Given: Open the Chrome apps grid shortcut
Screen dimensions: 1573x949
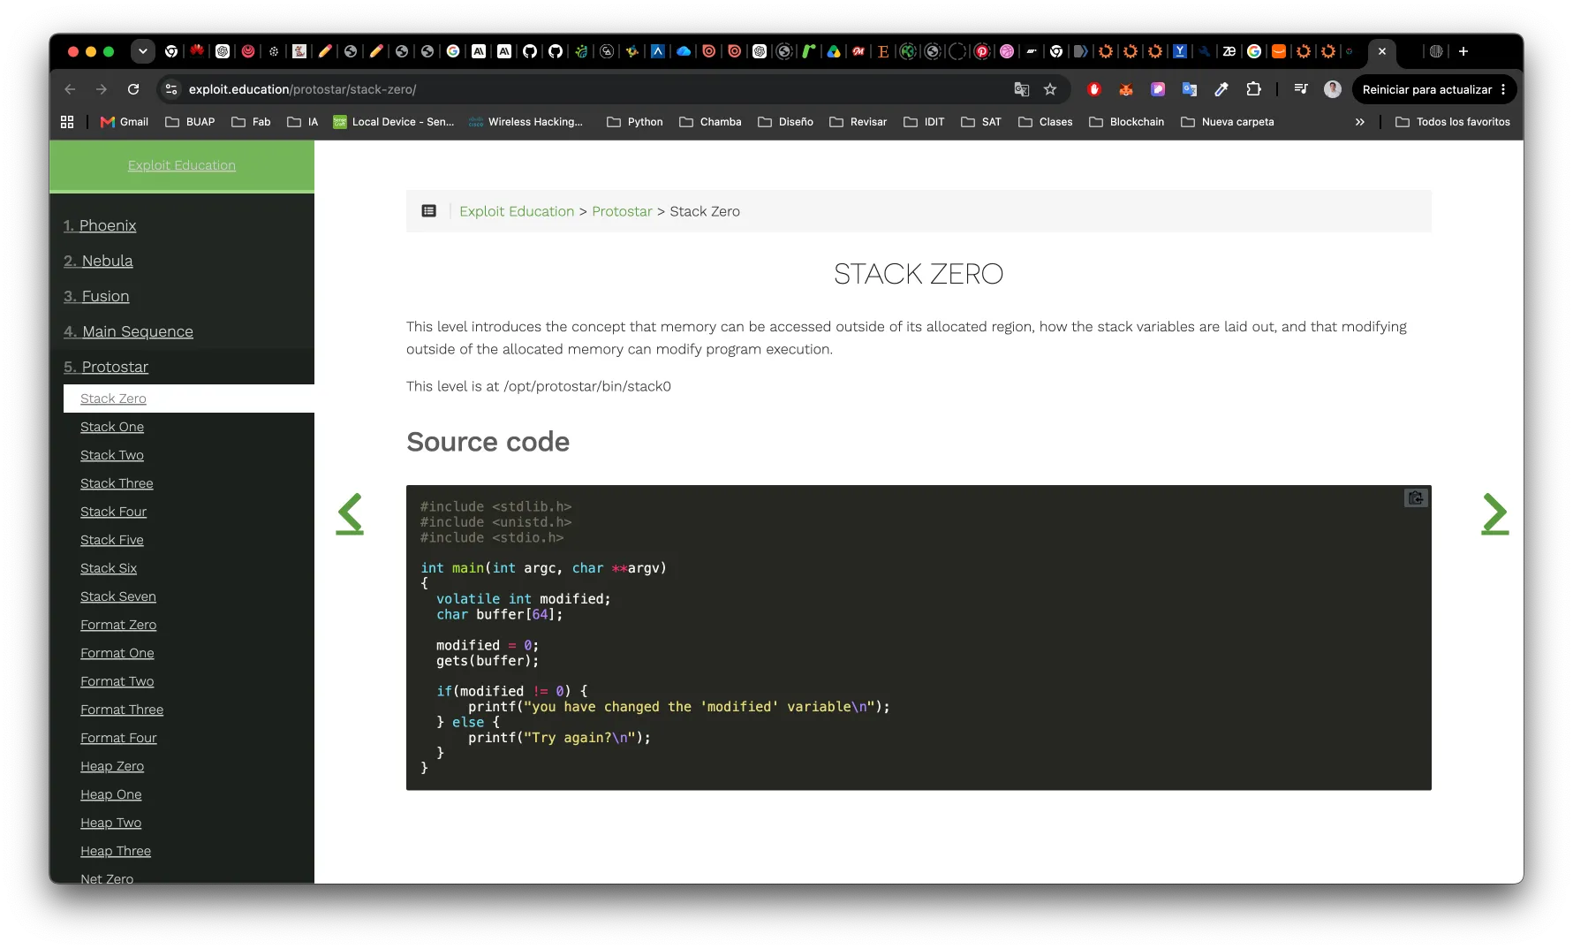Looking at the screenshot, I should pyautogui.click(x=67, y=122).
